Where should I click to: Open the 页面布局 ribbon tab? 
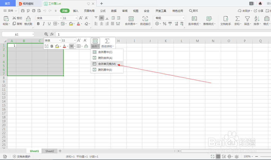click(x=89, y=11)
